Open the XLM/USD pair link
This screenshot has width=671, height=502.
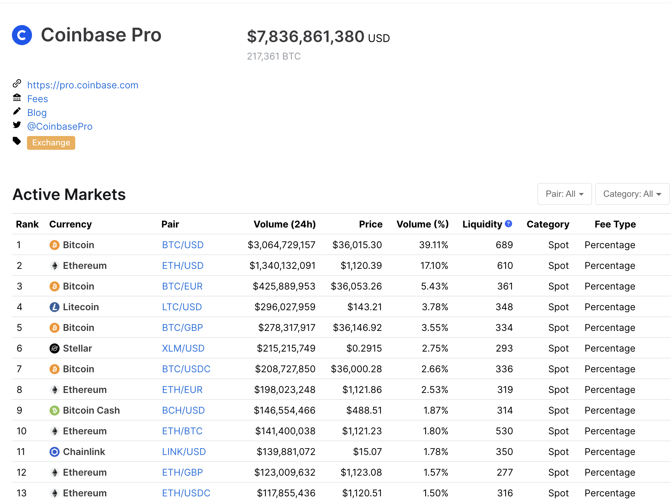click(x=183, y=348)
